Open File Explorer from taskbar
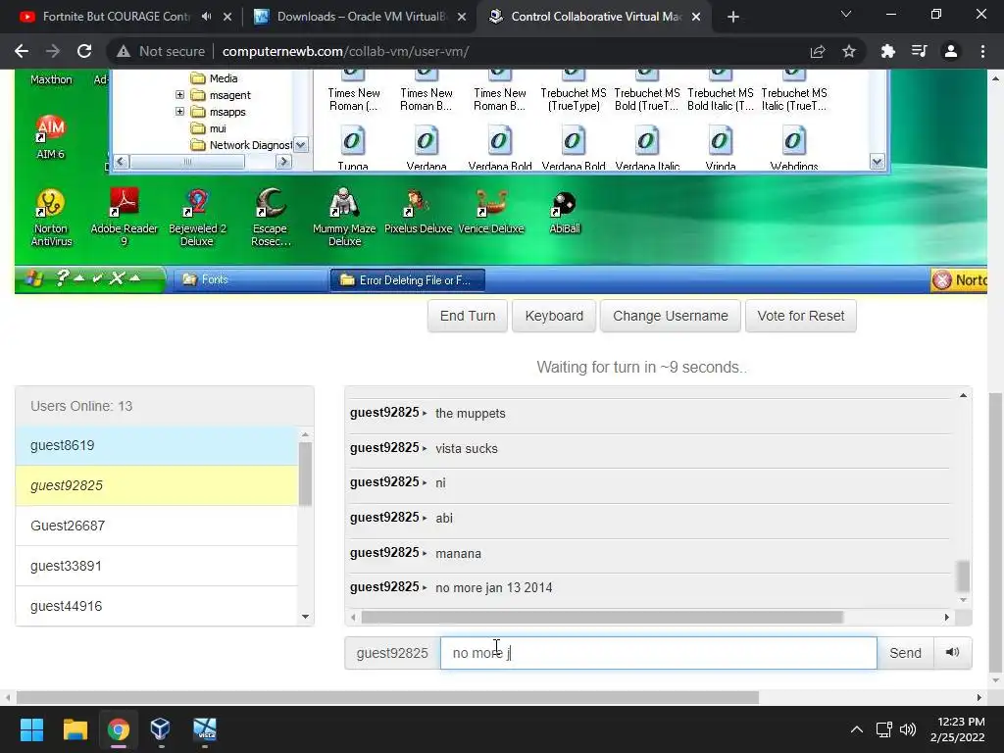The width and height of the screenshot is (1004, 753). (75, 729)
